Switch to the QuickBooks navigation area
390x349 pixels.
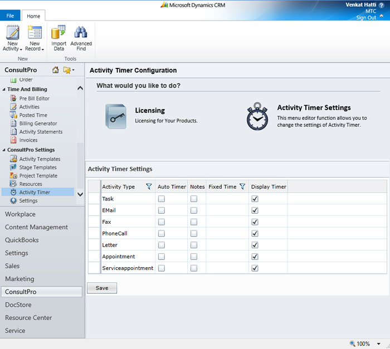pyautogui.click(x=22, y=240)
